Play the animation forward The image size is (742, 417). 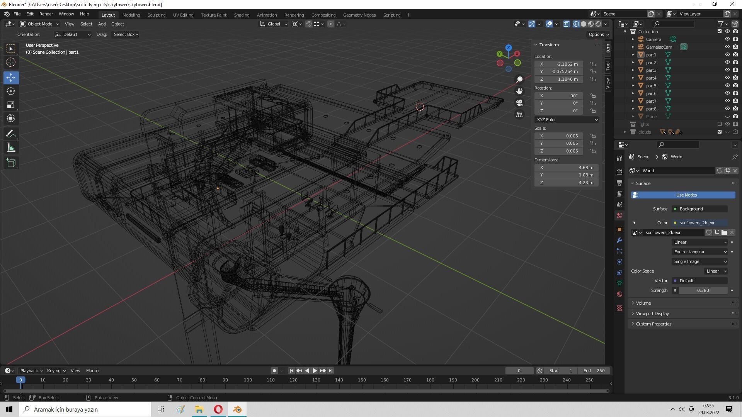point(315,371)
